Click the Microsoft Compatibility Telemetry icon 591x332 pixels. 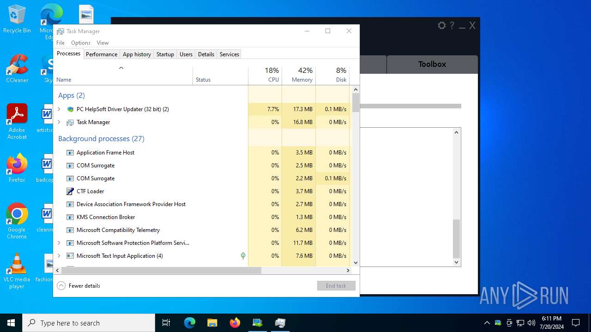pyautogui.click(x=70, y=230)
